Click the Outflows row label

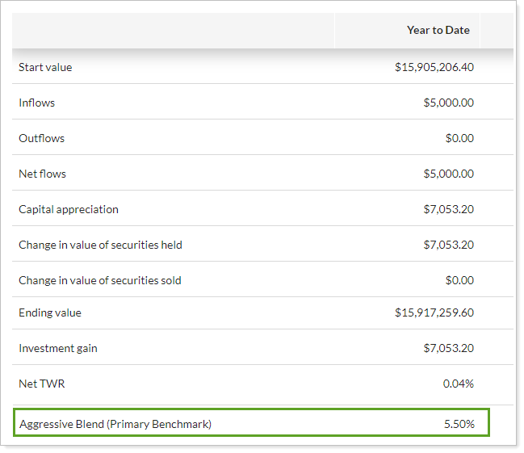coord(42,138)
